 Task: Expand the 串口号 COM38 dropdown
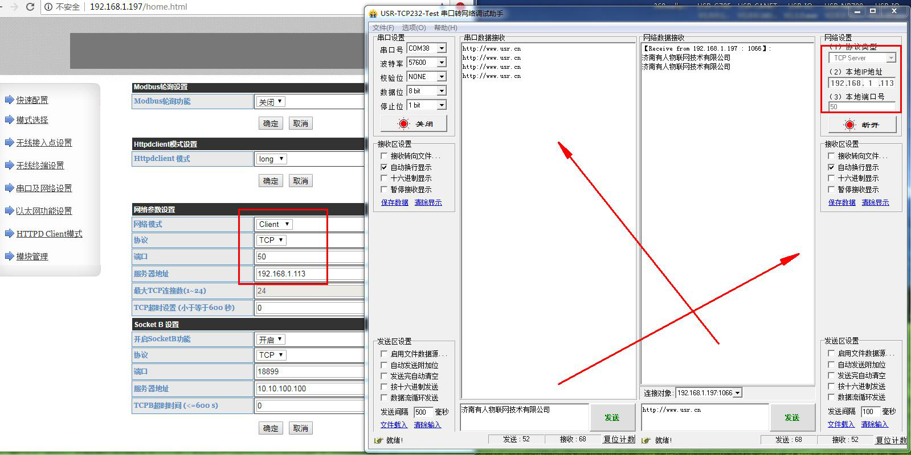tap(442, 48)
